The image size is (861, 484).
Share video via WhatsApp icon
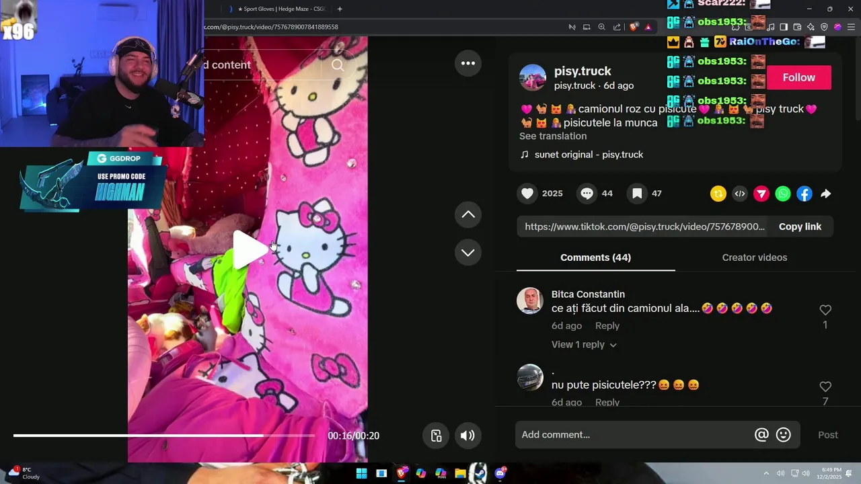pos(783,194)
